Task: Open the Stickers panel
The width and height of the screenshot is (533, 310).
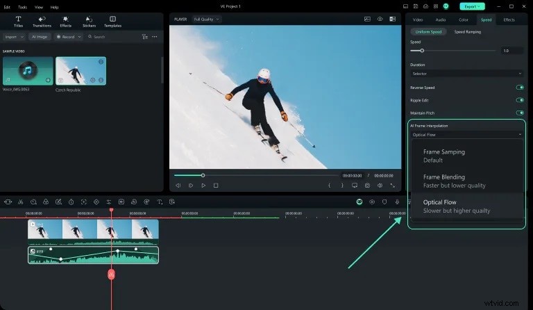Action: 89,21
